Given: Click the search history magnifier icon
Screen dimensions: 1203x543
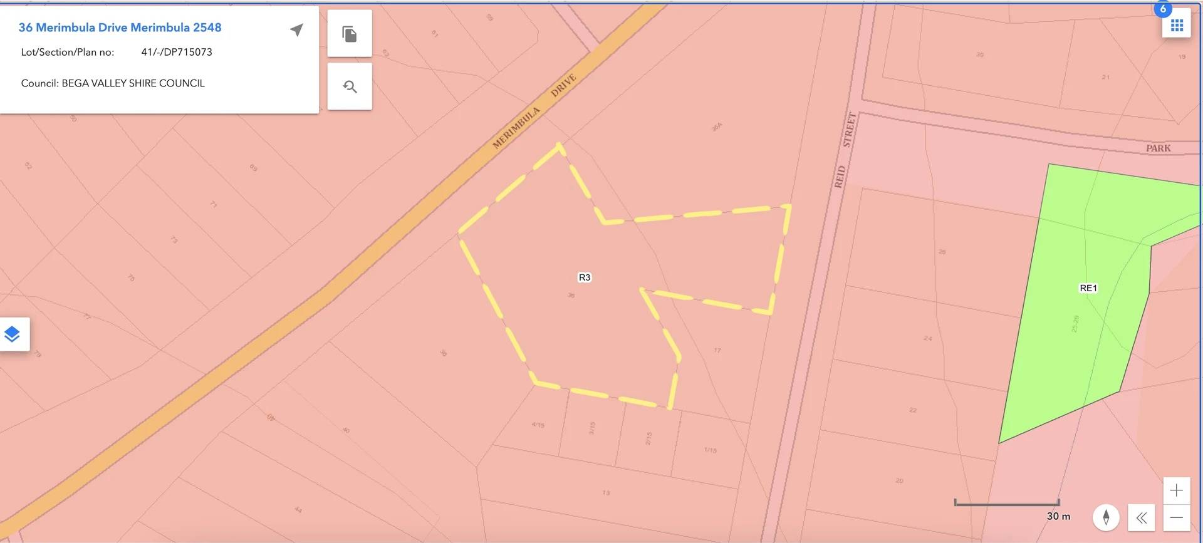Looking at the screenshot, I should pyautogui.click(x=350, y=86).
